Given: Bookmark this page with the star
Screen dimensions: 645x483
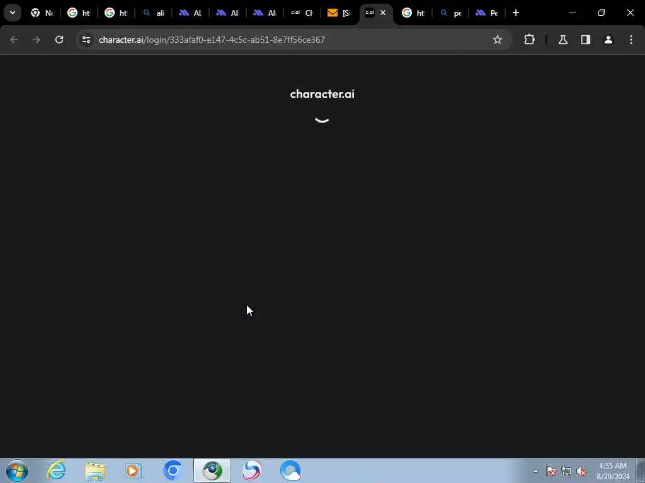Looking at the screenshot, I should tap(498, 40).
